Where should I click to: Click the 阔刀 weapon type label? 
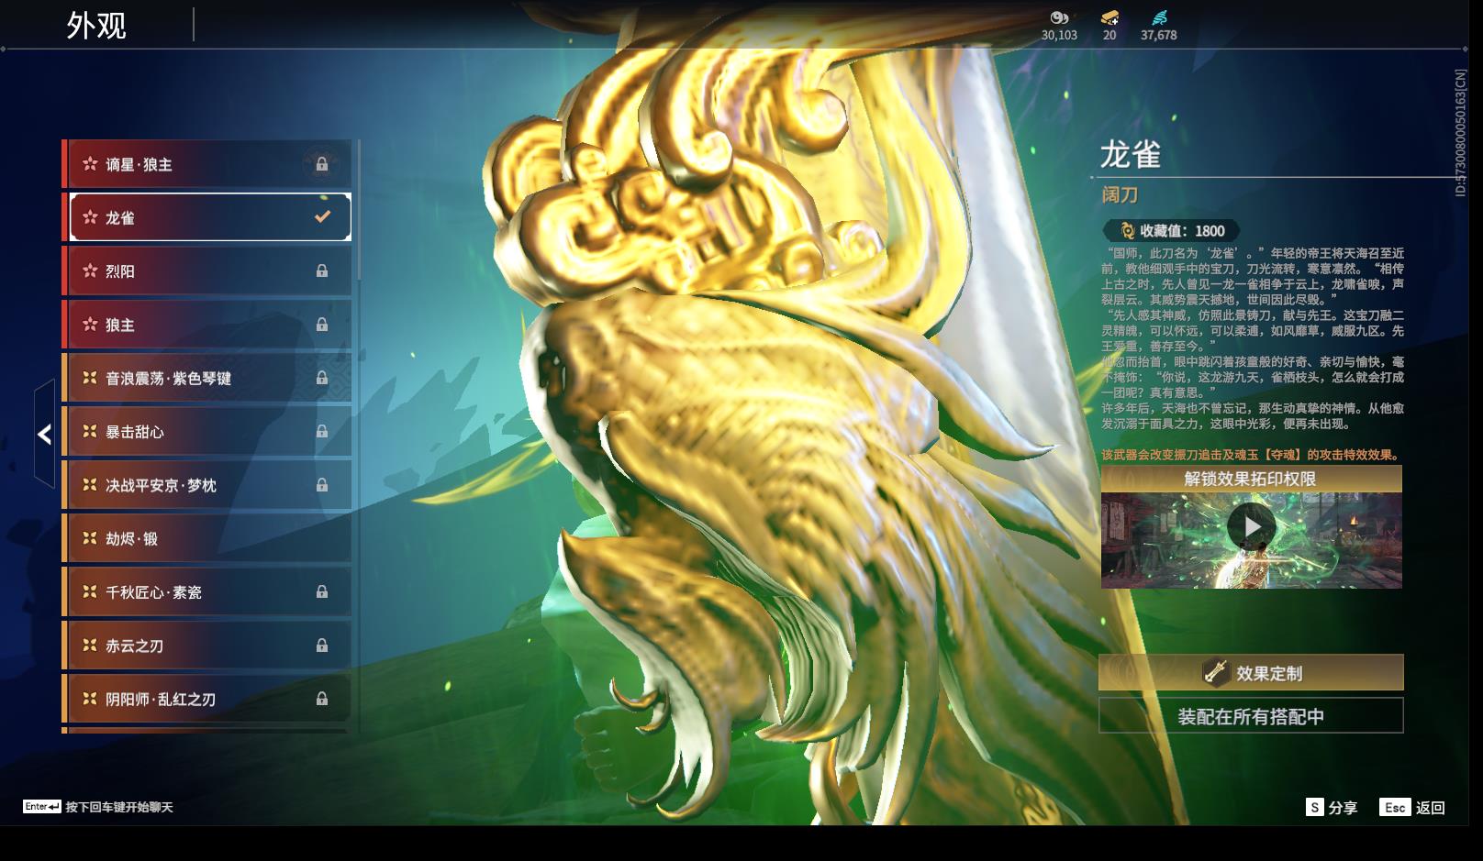(x=1120, y=194)
